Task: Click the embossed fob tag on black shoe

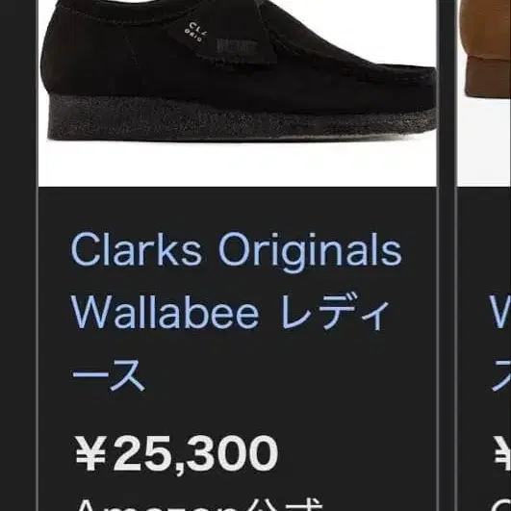Action: (238, 46)
